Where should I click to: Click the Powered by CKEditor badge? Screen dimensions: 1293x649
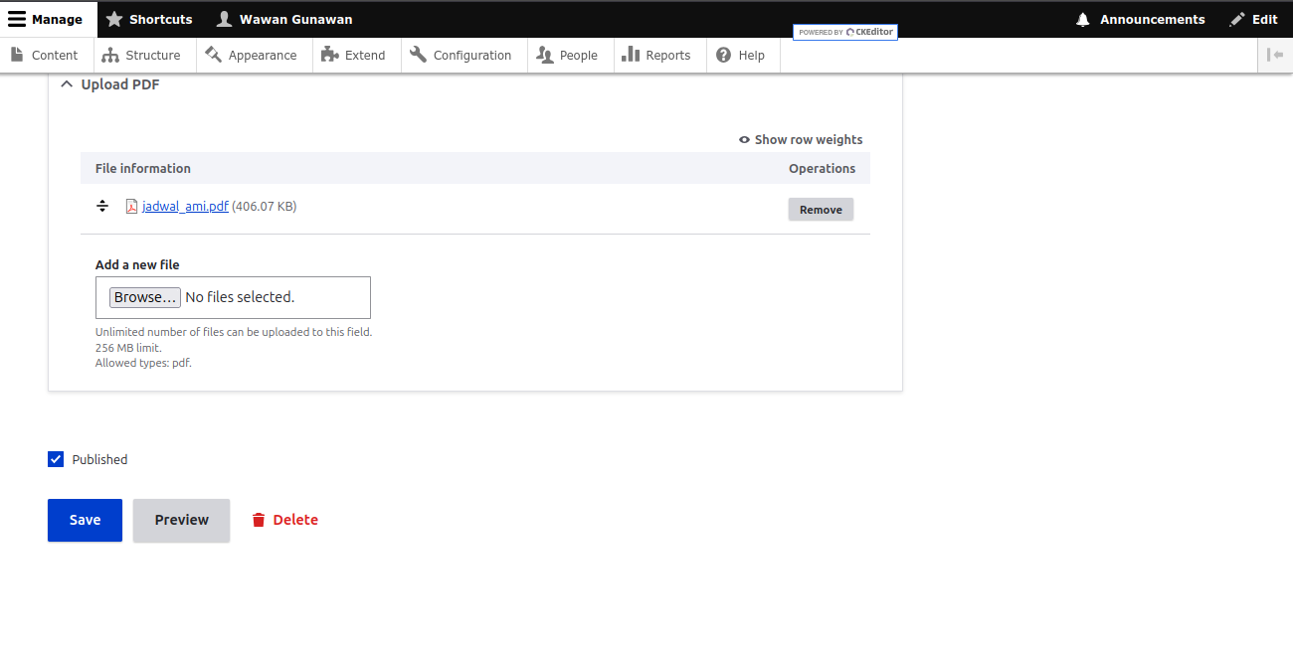click(x=845, y=32)
